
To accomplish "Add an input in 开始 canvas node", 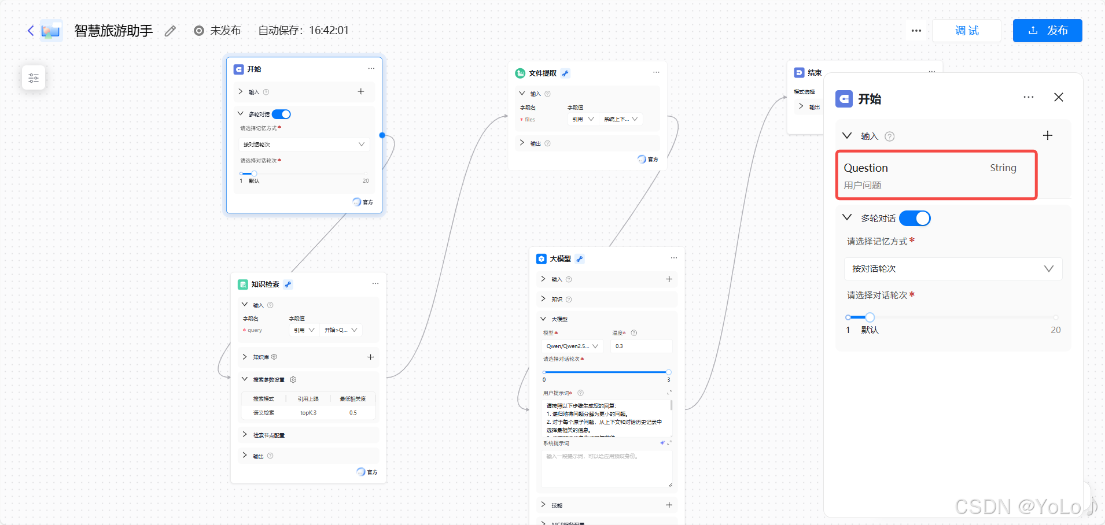I will pyautogui.click(x=360, y=91).
